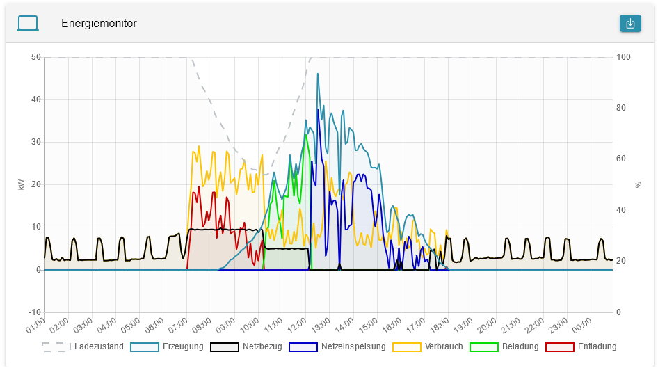This screenshot has height=368, width=658.
Task: Click the blue Netzeinspeisung legend swatch
Action: (x=303, y=347)
